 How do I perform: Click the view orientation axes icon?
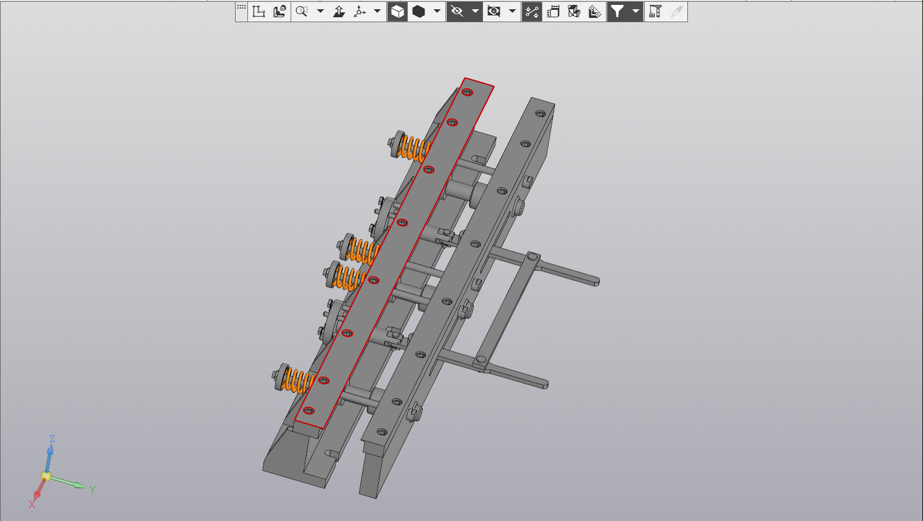tap(360, 11)
